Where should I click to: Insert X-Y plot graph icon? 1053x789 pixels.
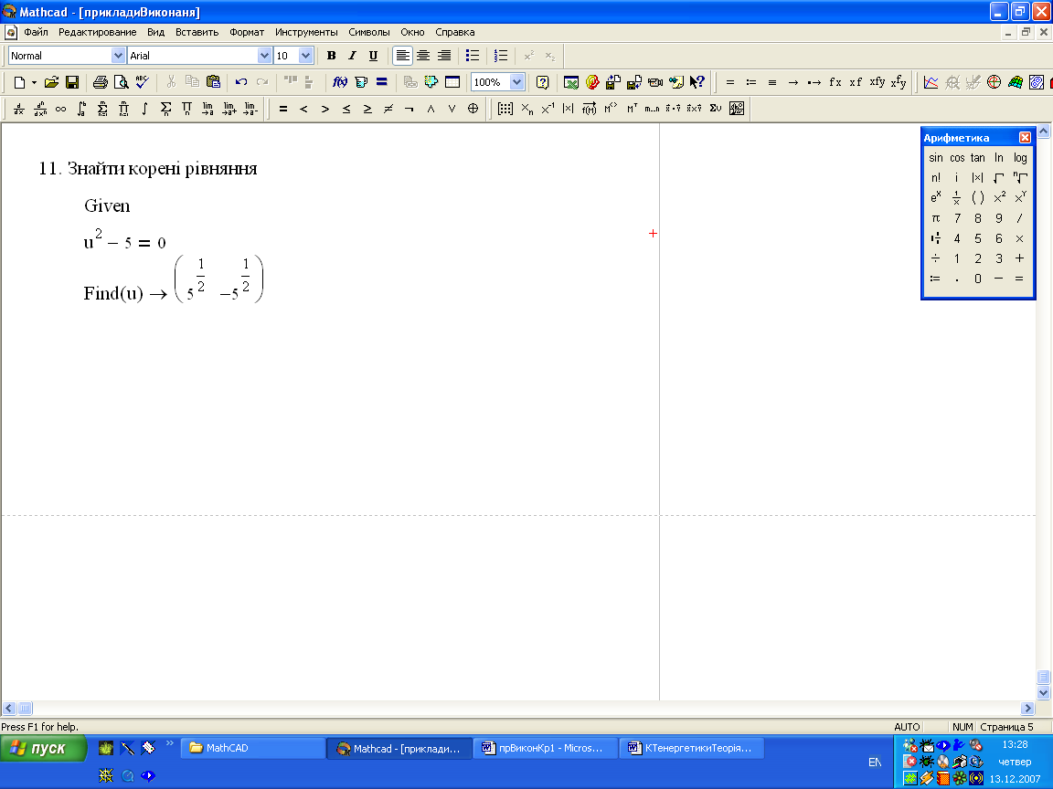[x=931, y=82]
